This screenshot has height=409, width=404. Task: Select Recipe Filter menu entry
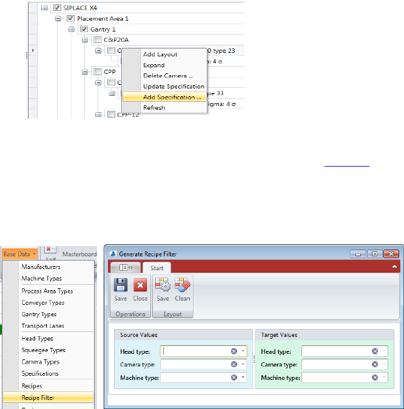pos(49,397)
